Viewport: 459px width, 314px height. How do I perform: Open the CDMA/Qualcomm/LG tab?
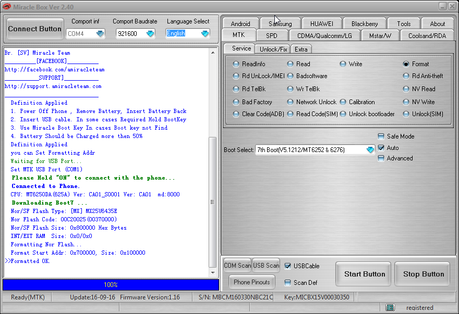[x=324, y=35]
